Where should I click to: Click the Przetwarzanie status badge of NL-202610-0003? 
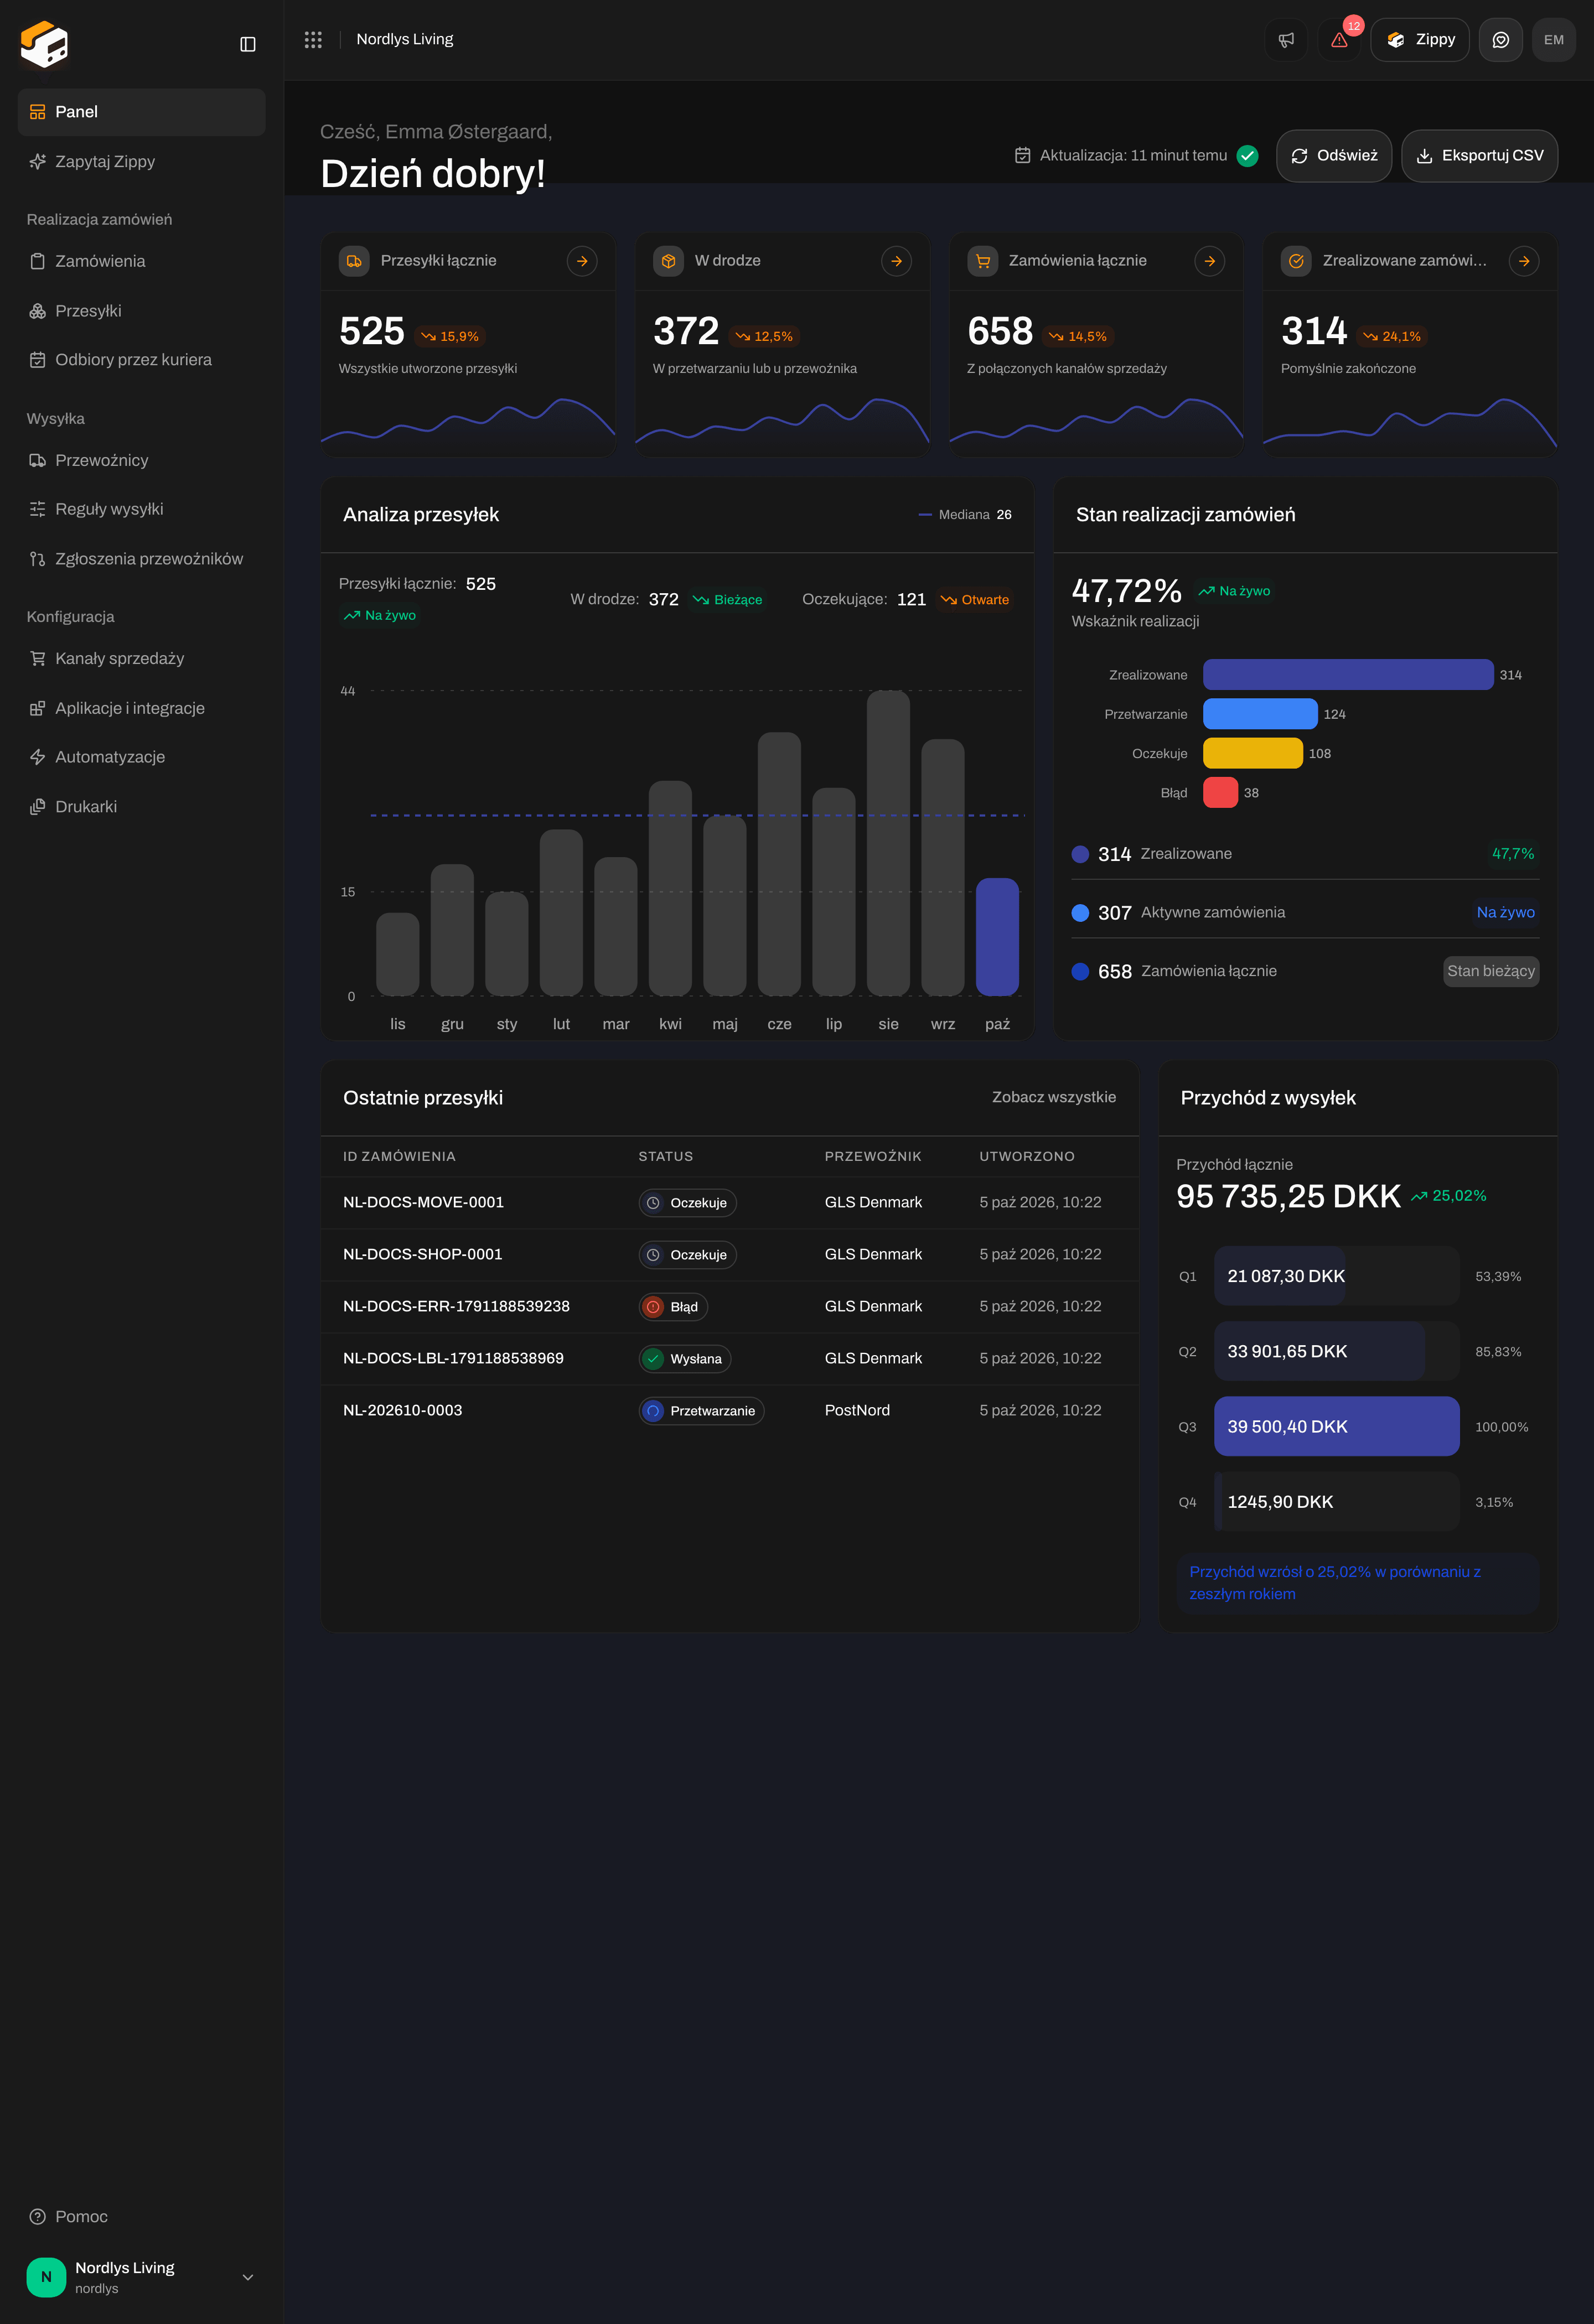701,1411
